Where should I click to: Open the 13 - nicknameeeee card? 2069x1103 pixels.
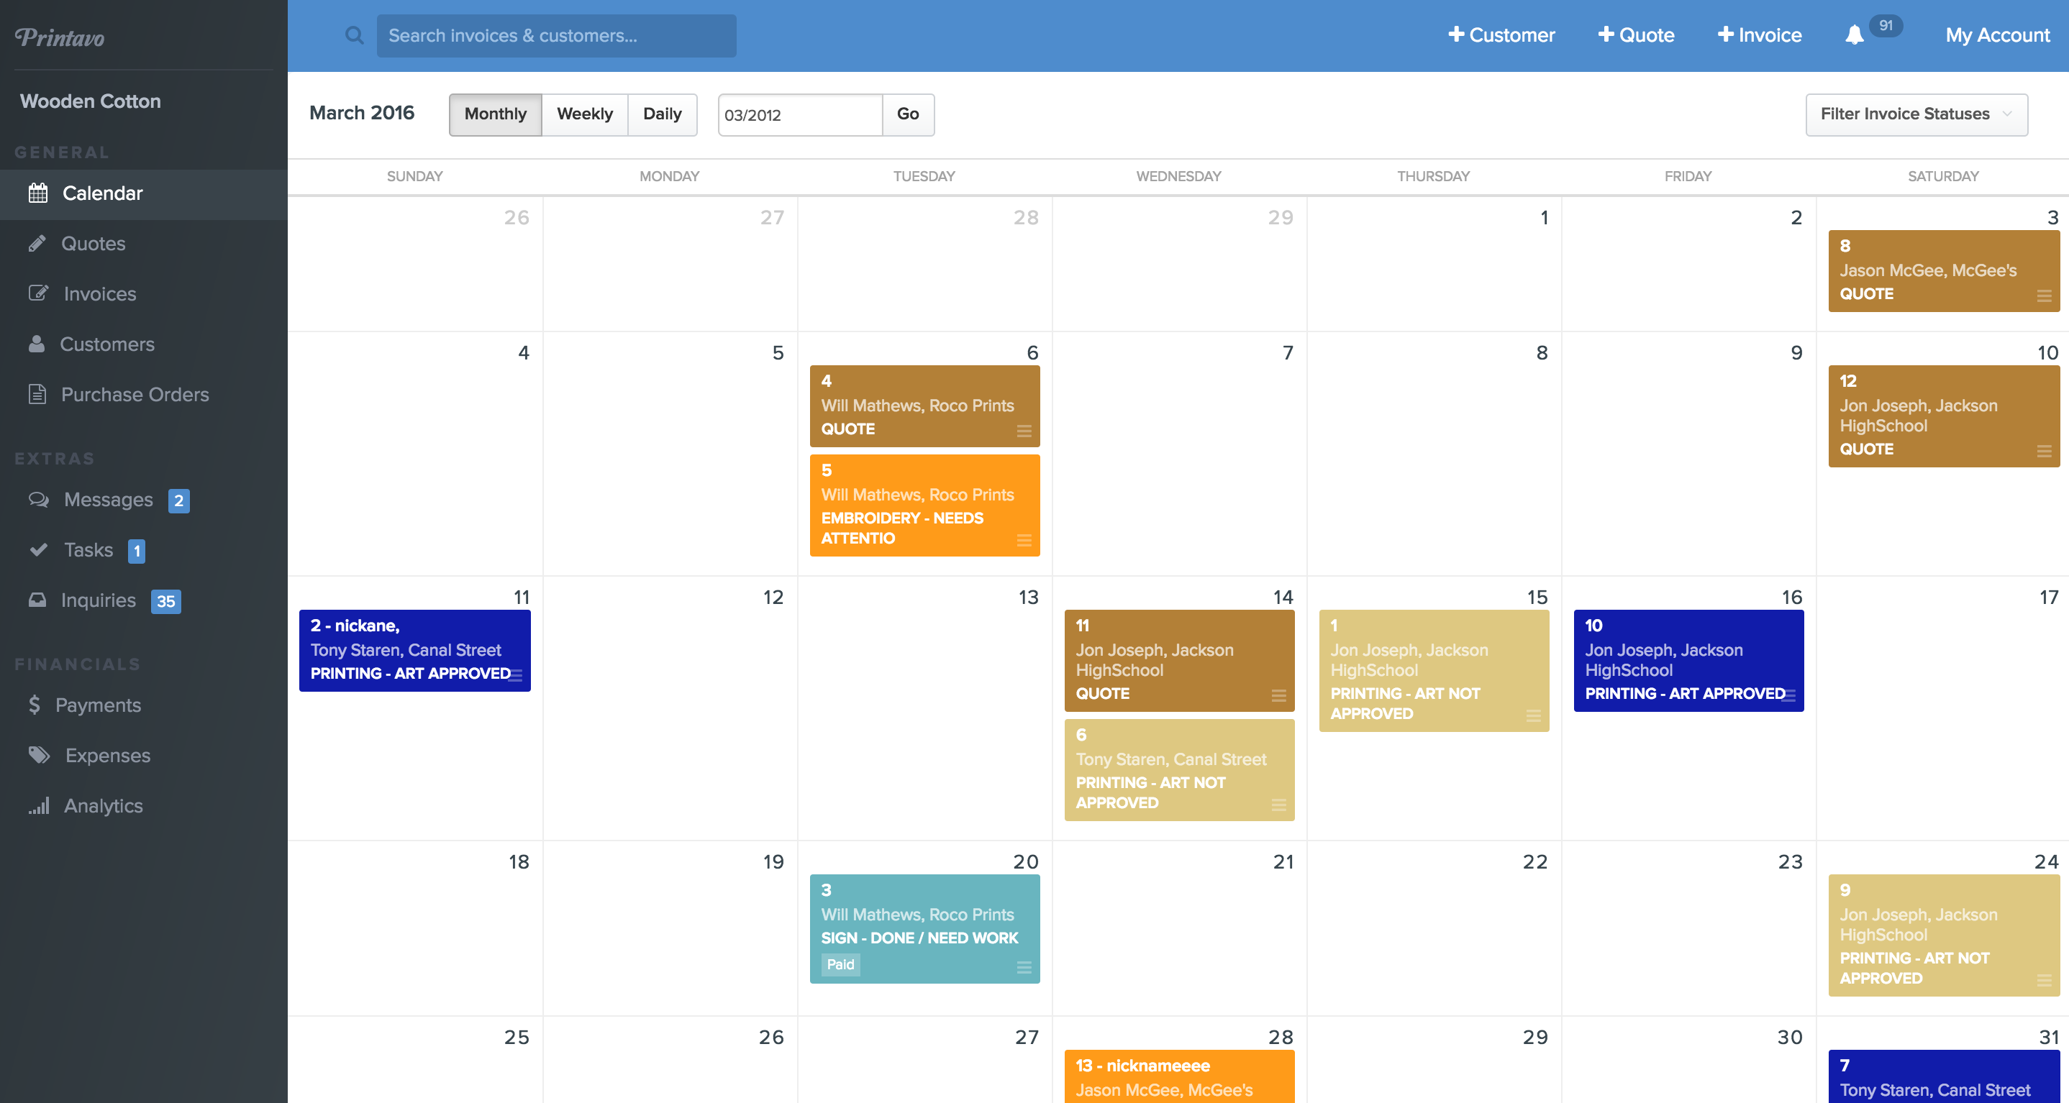tap(1179, 1076)
